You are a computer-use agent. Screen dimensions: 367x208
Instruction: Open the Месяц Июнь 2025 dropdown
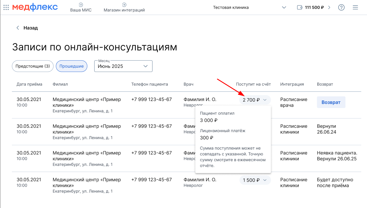click(x=123, y=66)
